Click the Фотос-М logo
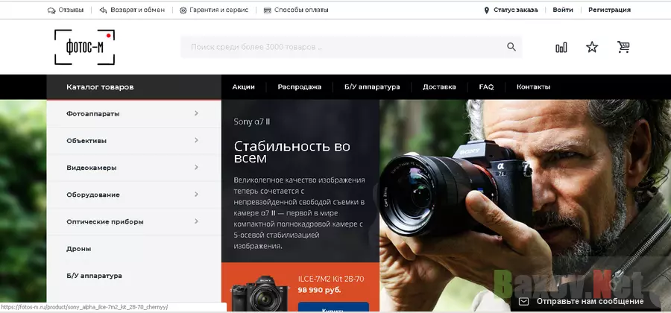Image resolution: width=671 pixels, height=313 pixels. click(x=85, y=47)
